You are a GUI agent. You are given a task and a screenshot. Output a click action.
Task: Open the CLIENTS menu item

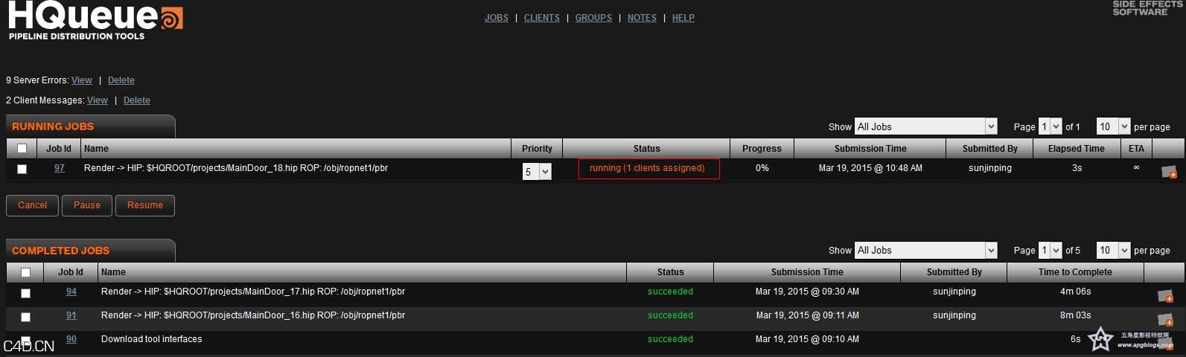pos(541,18)
